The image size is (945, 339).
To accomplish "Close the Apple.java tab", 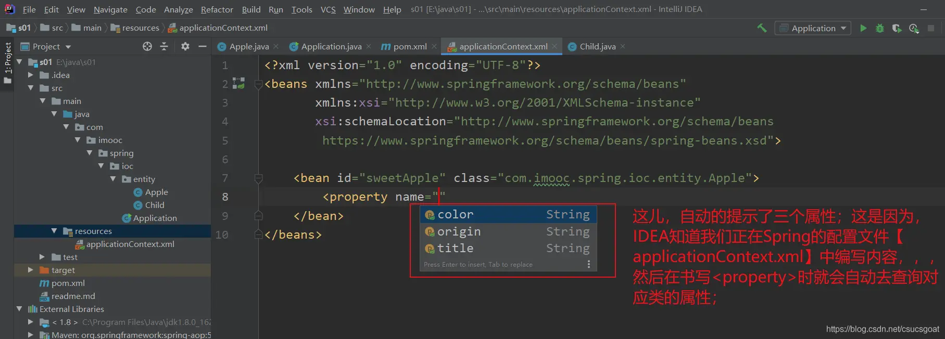I will click(276, 46).
